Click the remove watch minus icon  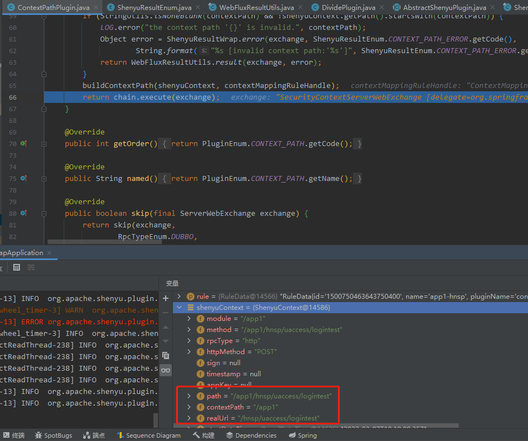(x=166, y=313)
